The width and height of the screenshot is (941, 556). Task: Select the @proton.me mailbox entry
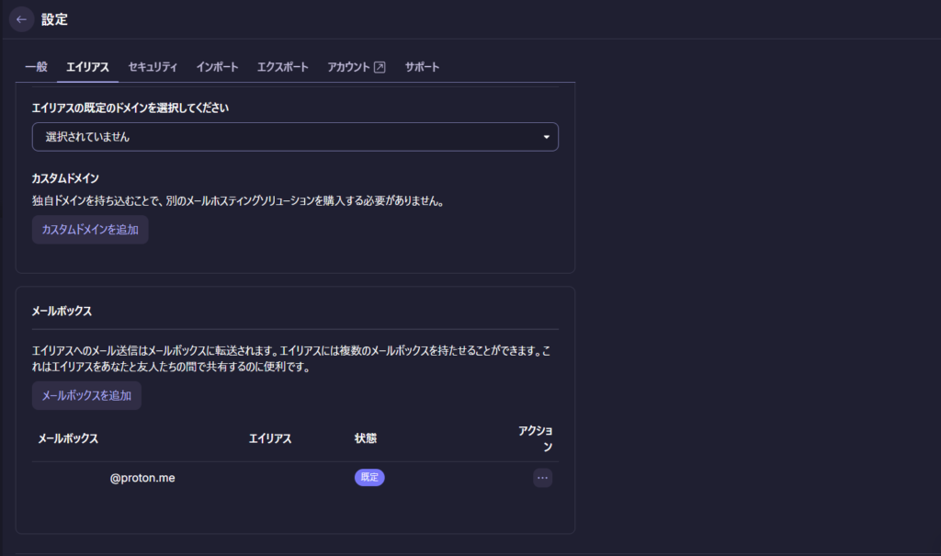pyautogui.click(x=142, y=478)
